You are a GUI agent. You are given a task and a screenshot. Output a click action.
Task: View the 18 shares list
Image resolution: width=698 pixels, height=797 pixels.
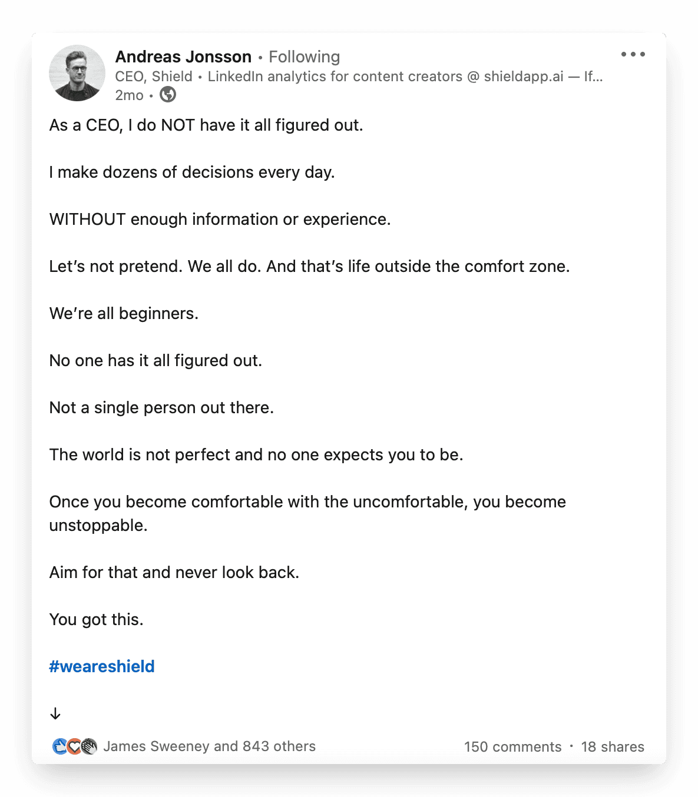(x=613, y=747)
